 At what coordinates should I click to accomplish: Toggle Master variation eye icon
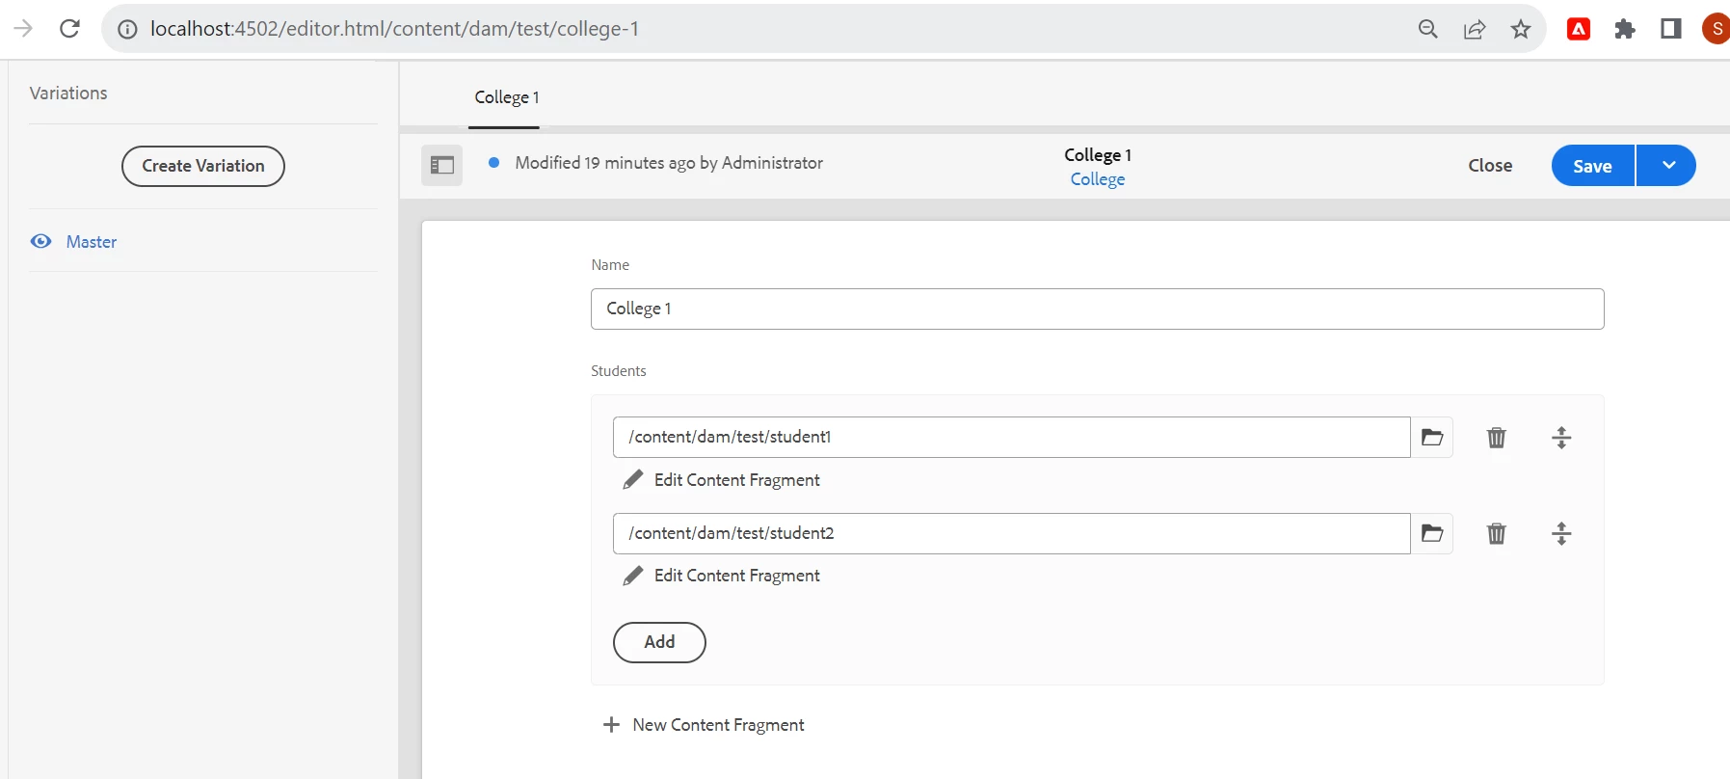(x=41, y=242)
